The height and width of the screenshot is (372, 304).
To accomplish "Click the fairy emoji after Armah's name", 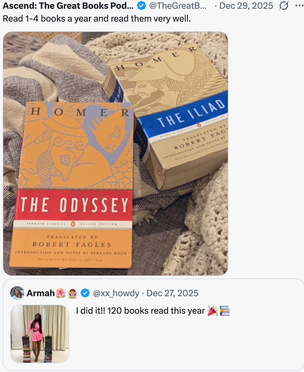I will click(x=72, y=293).
